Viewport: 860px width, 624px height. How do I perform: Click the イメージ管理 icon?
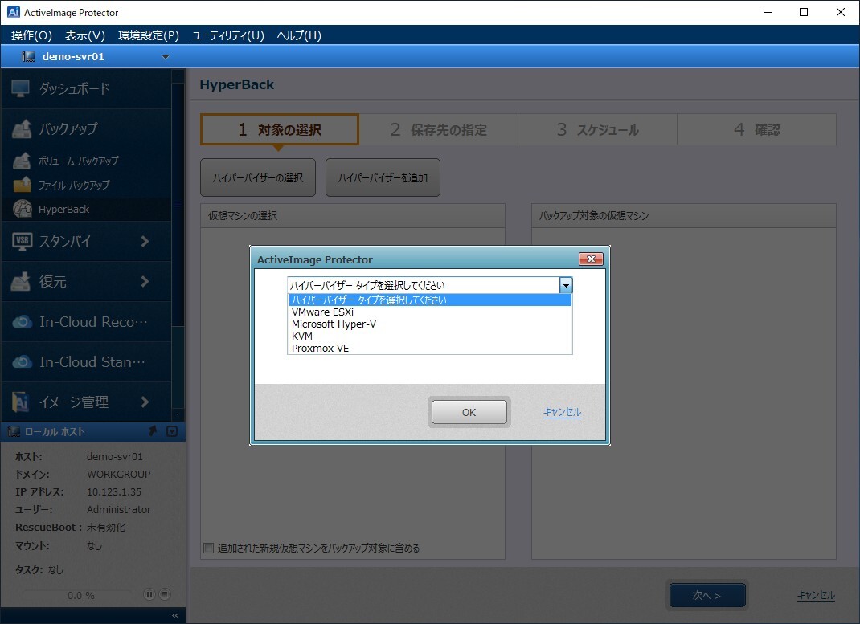click(20, 402)
